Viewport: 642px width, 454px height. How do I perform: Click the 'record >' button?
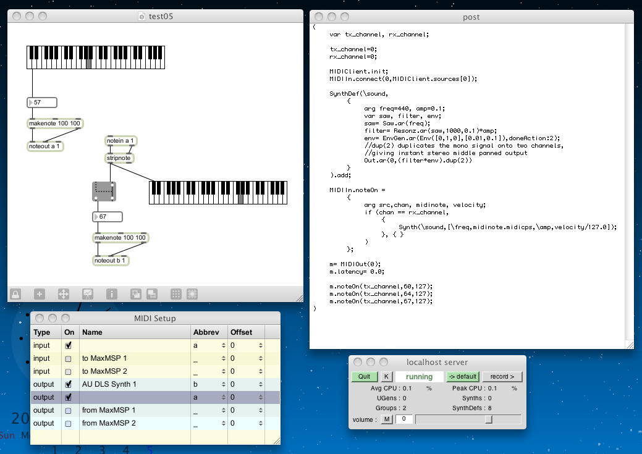pyautogui.click(x=502, y=377)
